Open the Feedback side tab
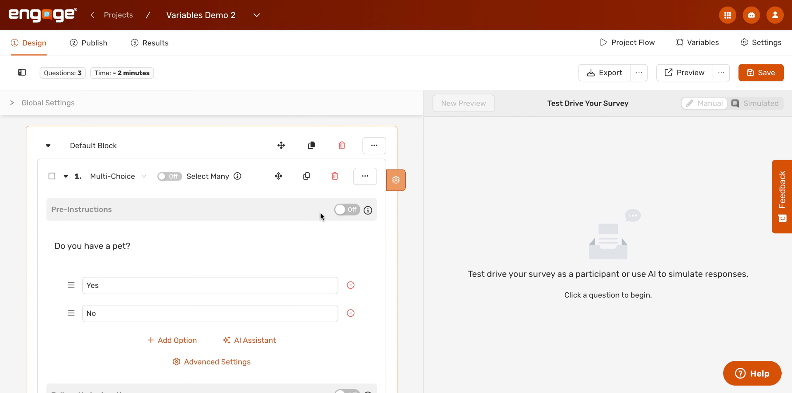Image resolution: width=792 pixels, height=393 pixels. (782, 196)
